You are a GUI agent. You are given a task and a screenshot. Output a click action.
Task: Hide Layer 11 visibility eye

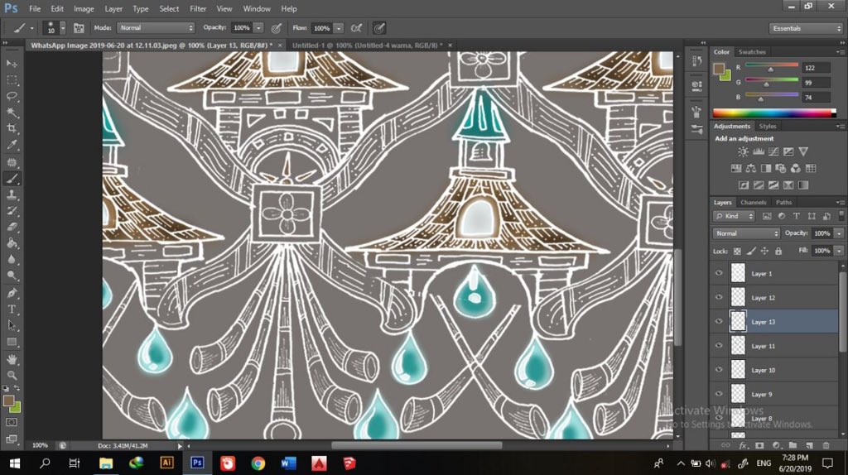click(719, 346)
